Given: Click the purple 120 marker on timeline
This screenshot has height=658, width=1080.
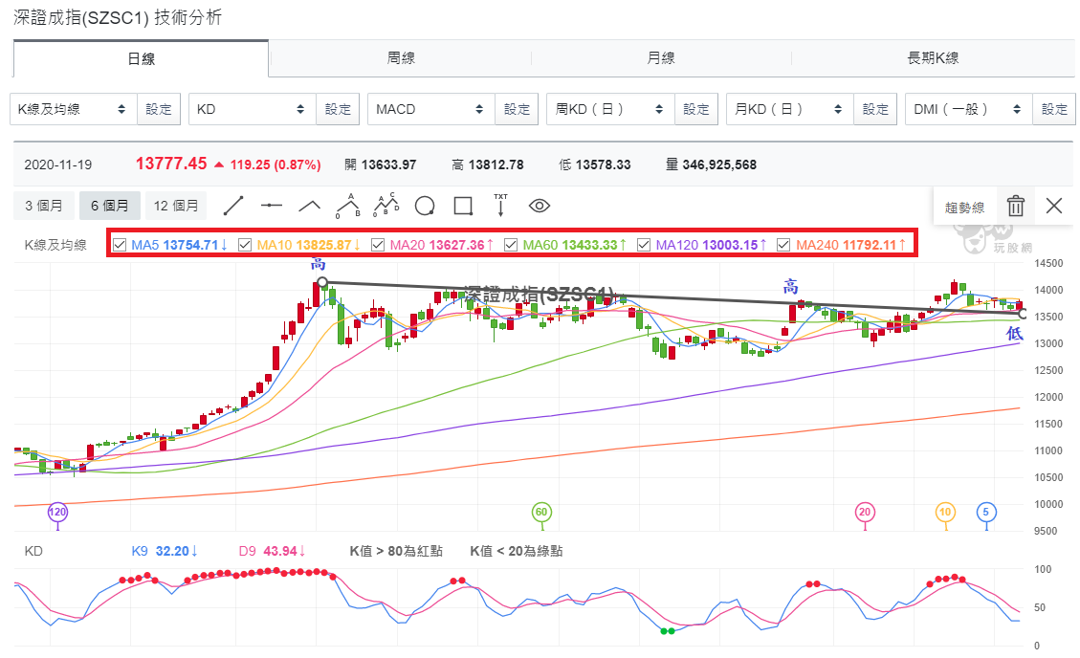Looking at the screenshot, I should pyautogui.click(x=57, y=512).
